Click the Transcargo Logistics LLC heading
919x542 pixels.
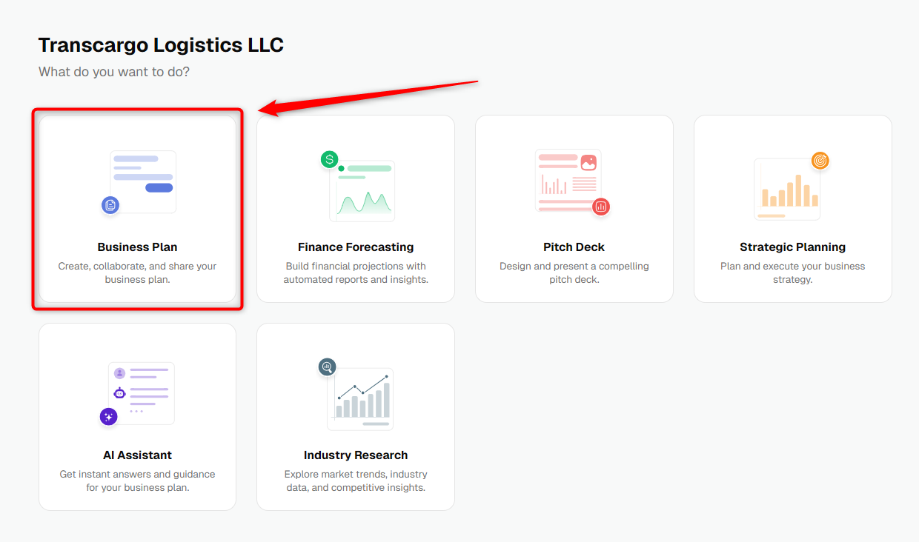[161, 45]
